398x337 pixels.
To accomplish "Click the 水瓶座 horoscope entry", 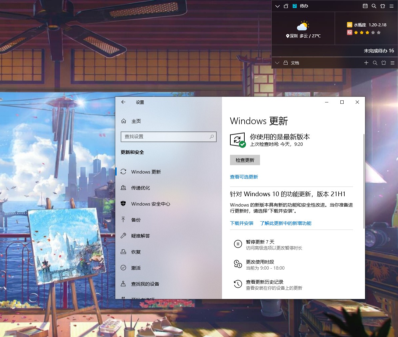I will pos(367,25).
